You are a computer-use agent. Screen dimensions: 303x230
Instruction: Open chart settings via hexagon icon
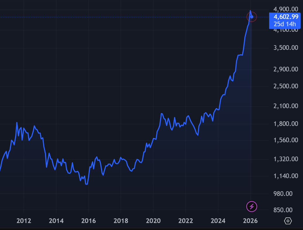[288, 221]
